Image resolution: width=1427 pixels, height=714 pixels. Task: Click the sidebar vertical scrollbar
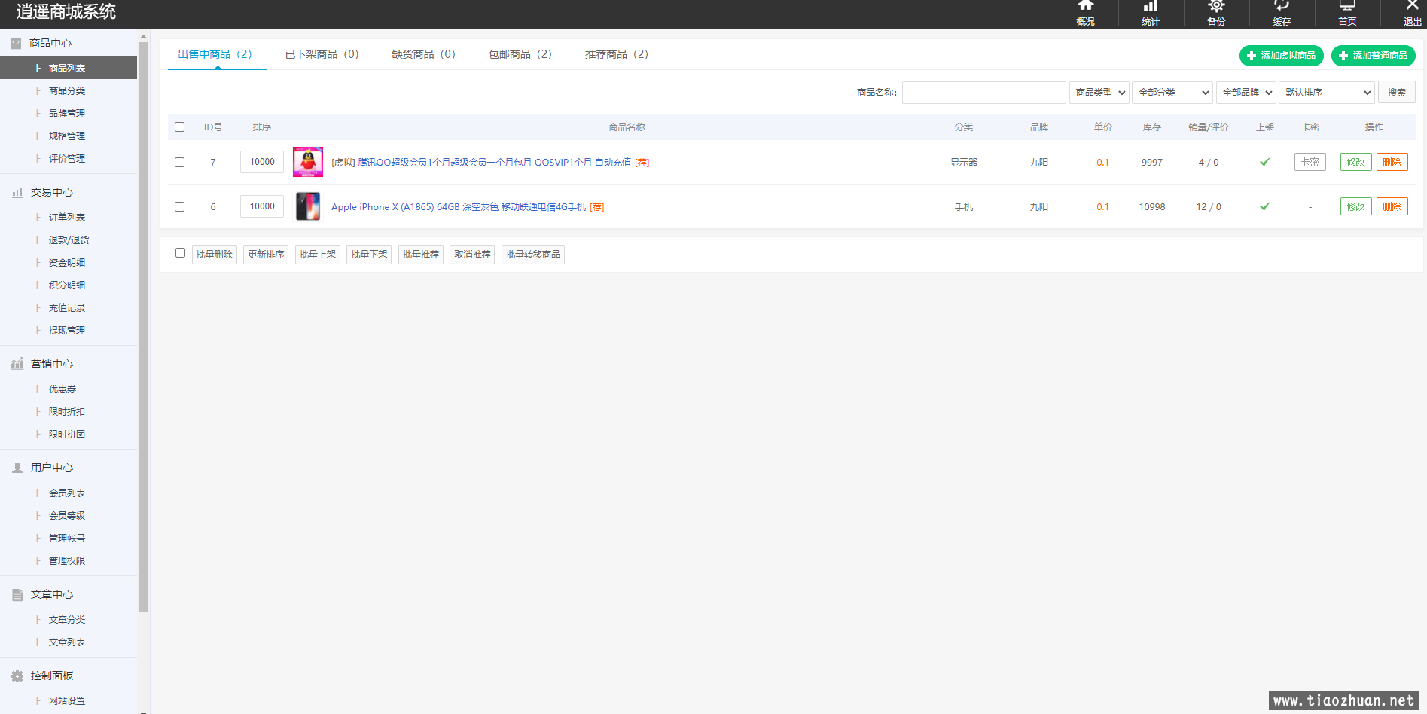(x=143, y=327)
